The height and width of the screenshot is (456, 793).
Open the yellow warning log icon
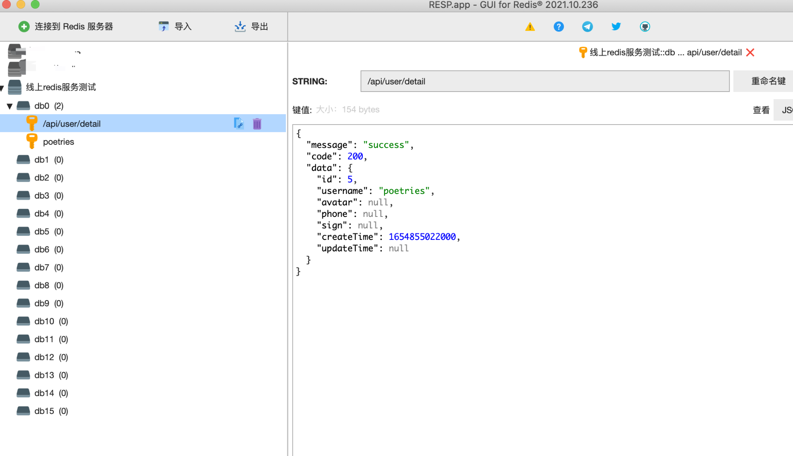[530, 27]
